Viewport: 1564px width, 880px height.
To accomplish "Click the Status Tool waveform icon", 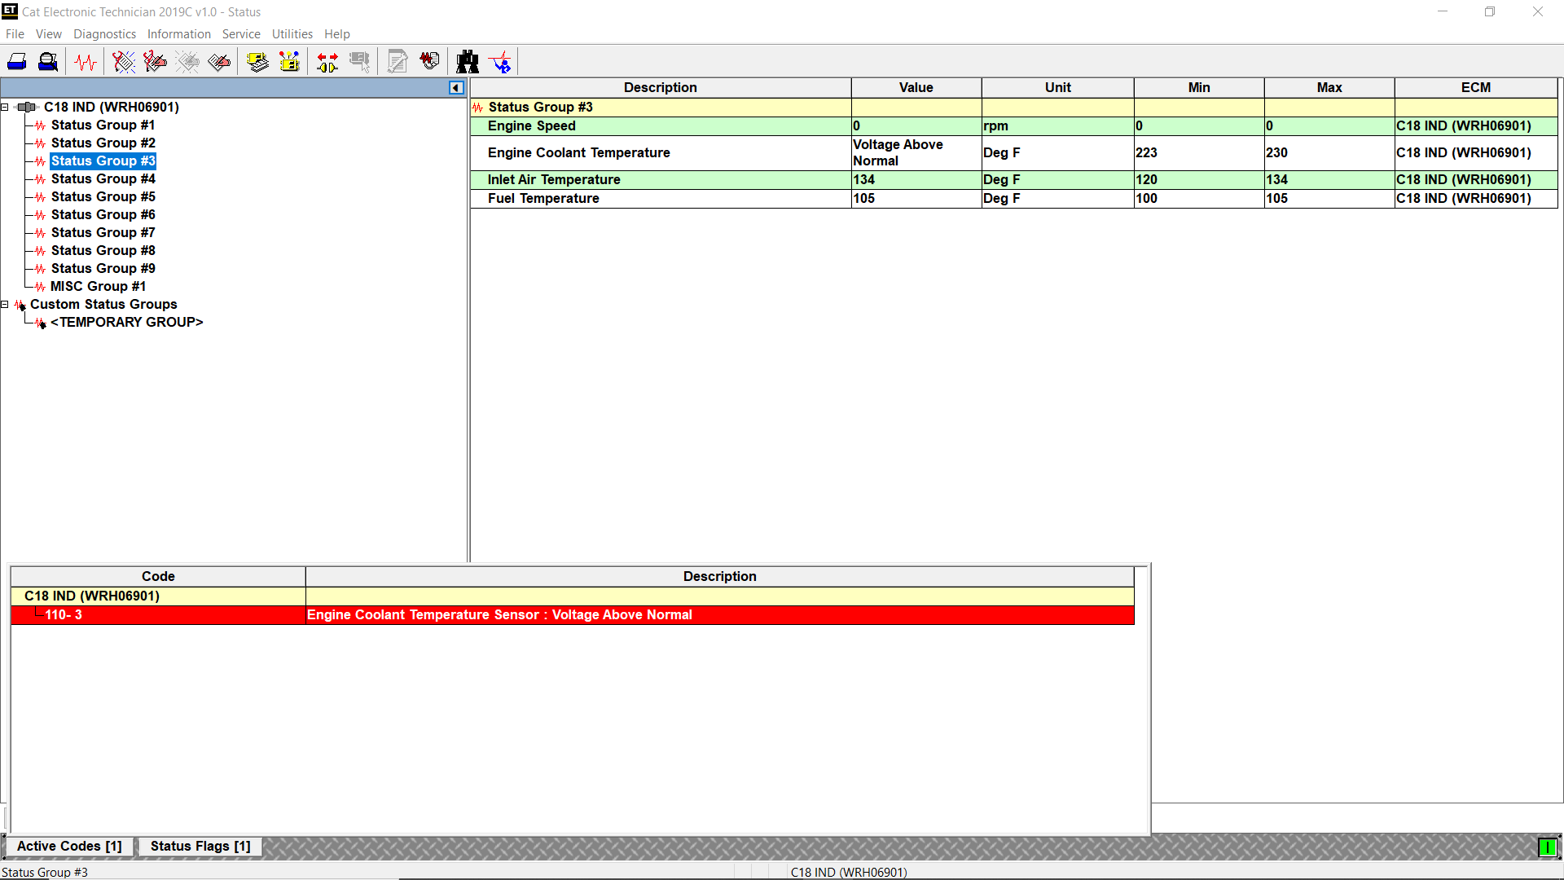I will coord(86,62).
